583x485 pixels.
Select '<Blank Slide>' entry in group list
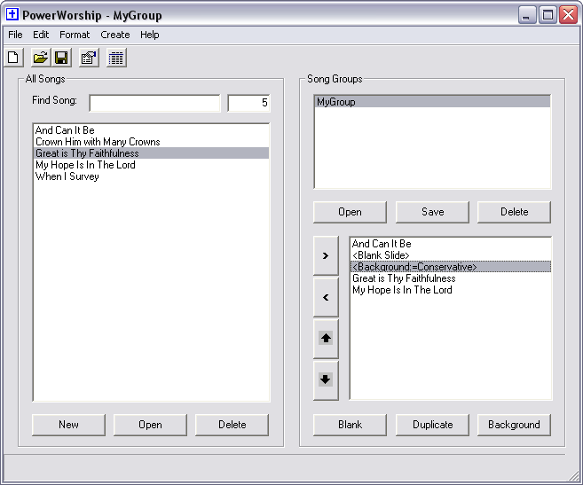[451, 255]
